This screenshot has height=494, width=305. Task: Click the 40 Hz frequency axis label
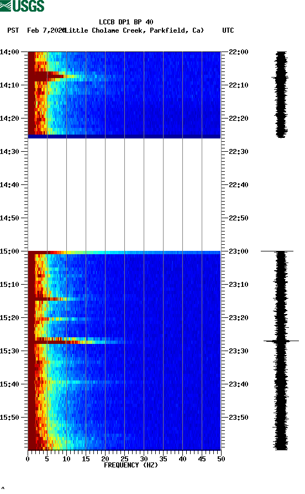pos(183,459)
